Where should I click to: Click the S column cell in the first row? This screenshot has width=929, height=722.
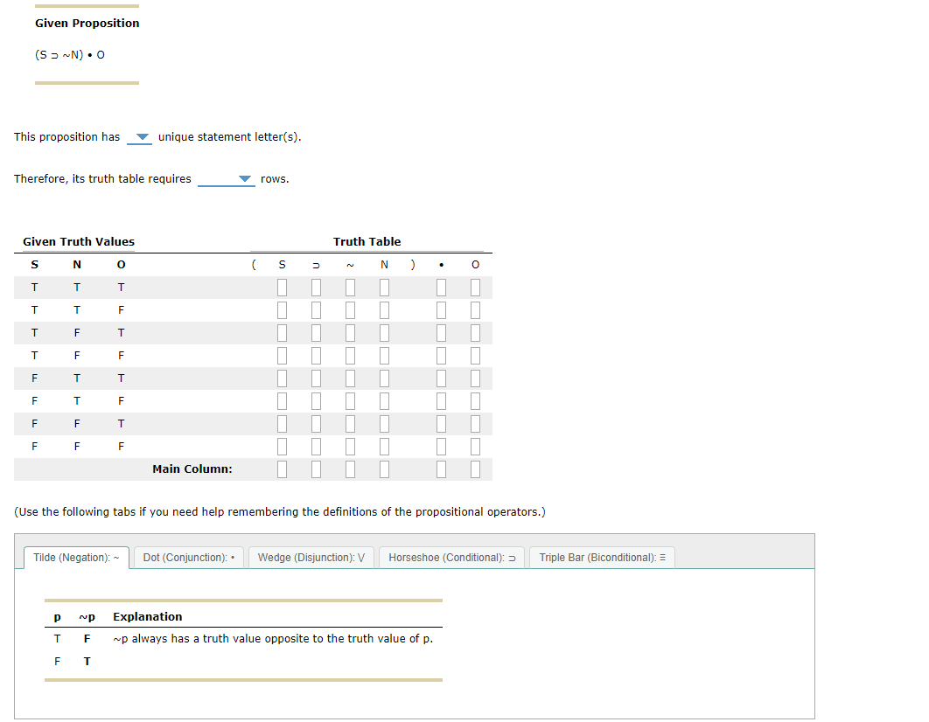coord(282,287)
